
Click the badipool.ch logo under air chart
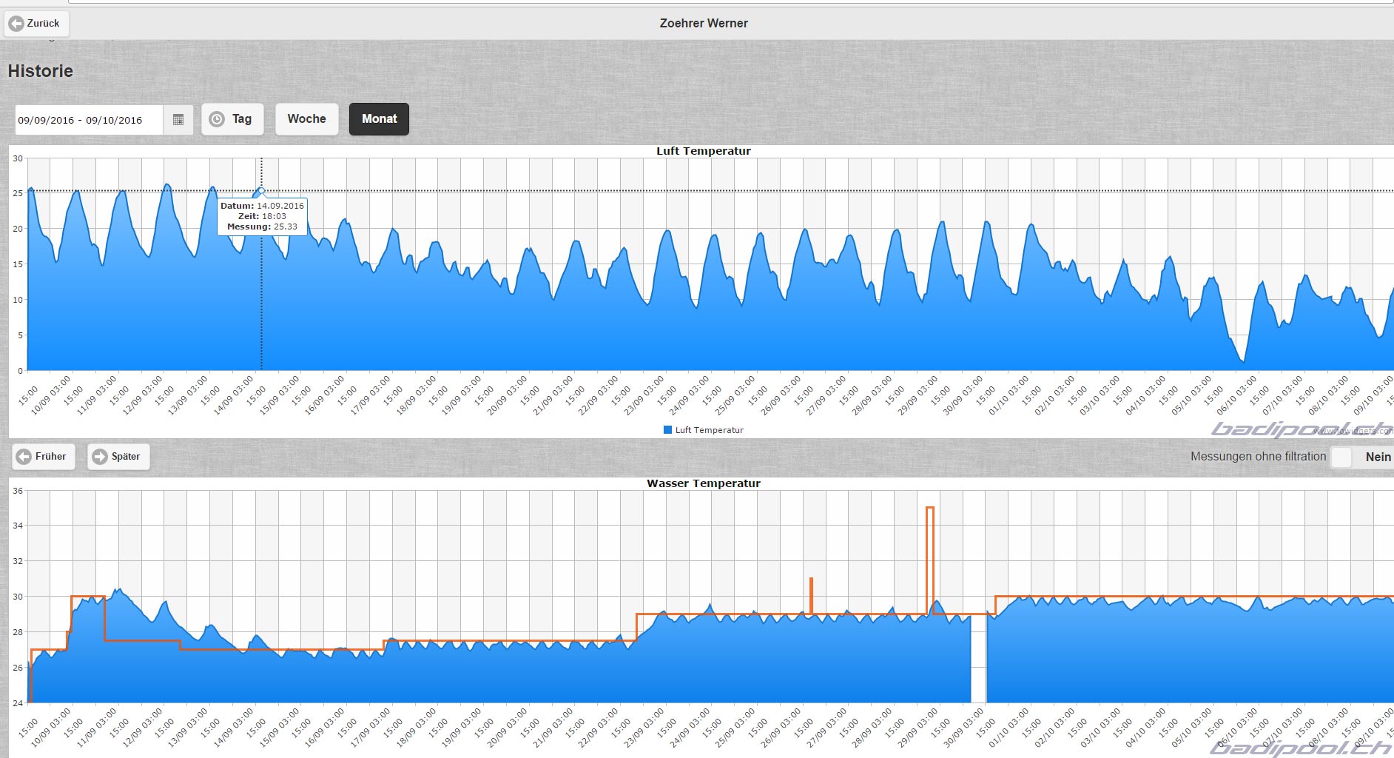click(1302, 429)
